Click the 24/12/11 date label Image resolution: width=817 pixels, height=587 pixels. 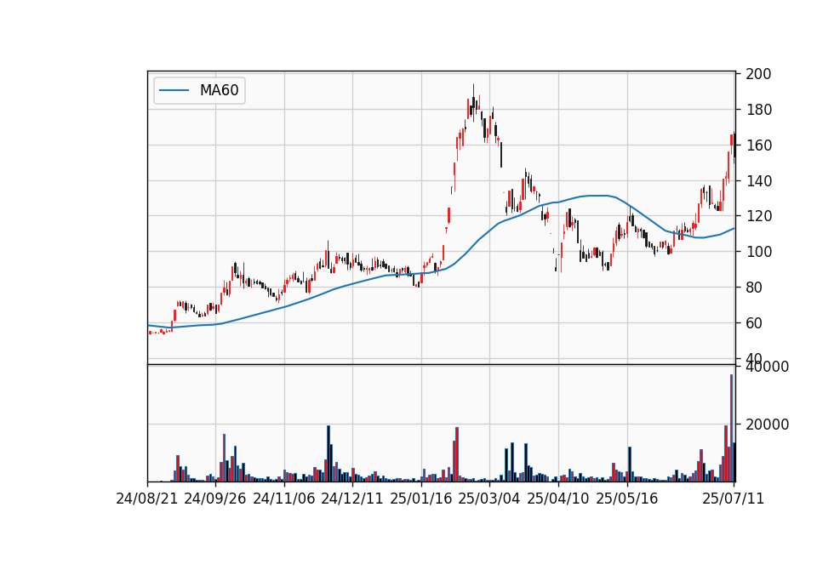point(352,499)
